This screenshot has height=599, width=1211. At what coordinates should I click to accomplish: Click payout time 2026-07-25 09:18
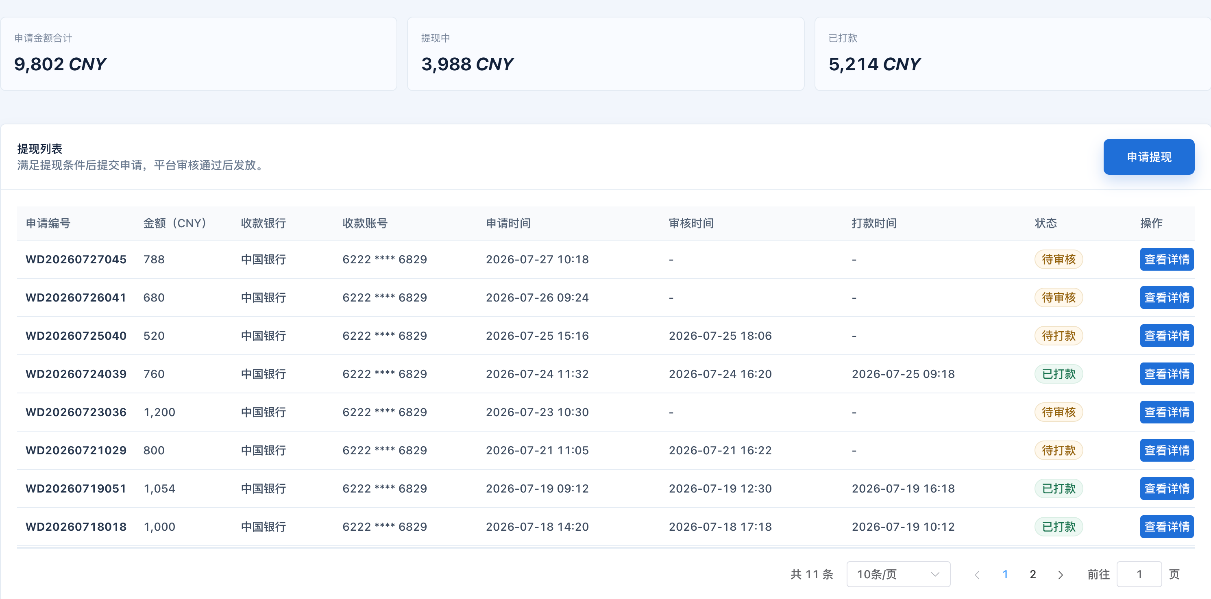(903, 374)
